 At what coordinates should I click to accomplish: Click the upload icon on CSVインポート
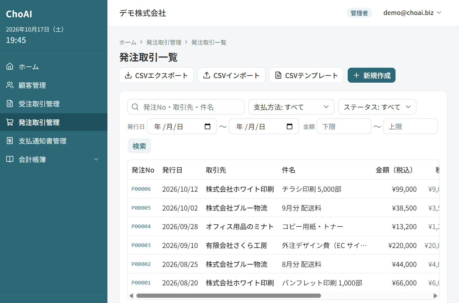click(206, 75)
